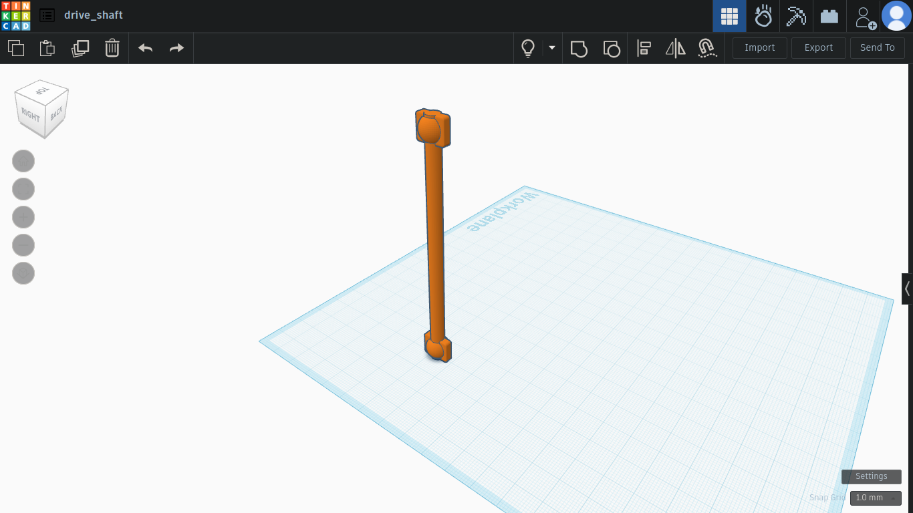Click the BACK face of the view cube
913x513 pixels.
57,112
